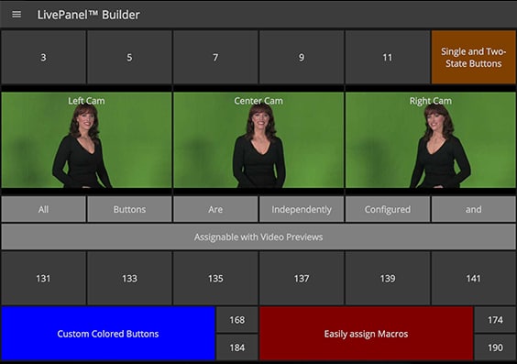Click the red Easily assign Macros button

[x=366, y=334]
